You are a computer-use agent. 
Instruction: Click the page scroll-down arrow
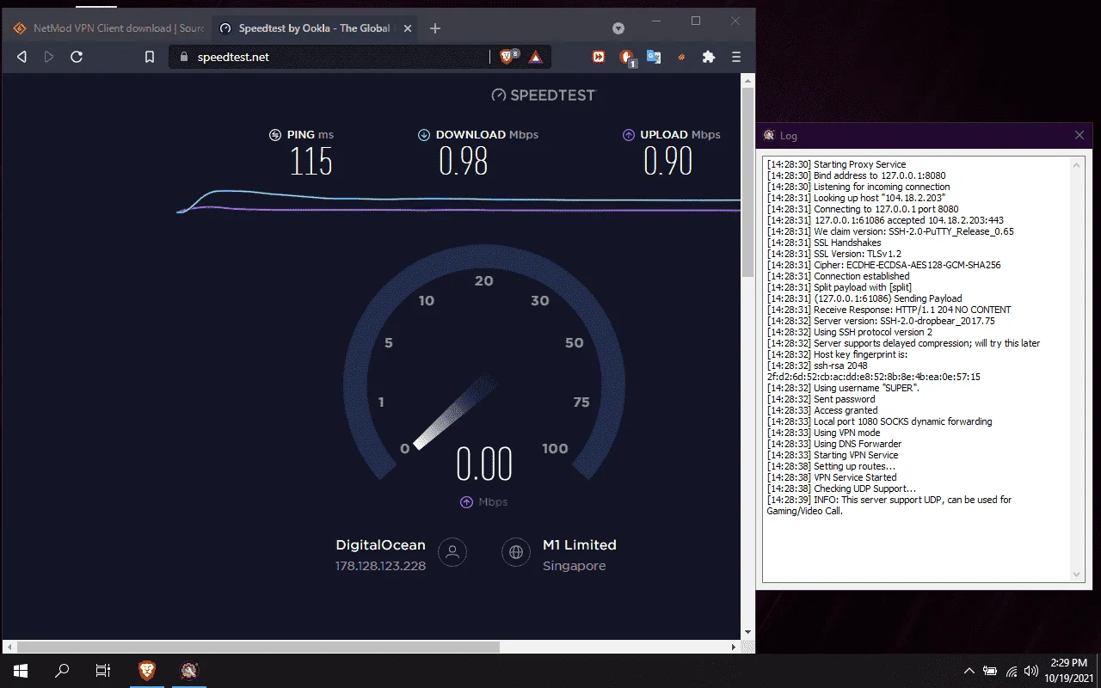pyautogui.click(x=747, y=632)
